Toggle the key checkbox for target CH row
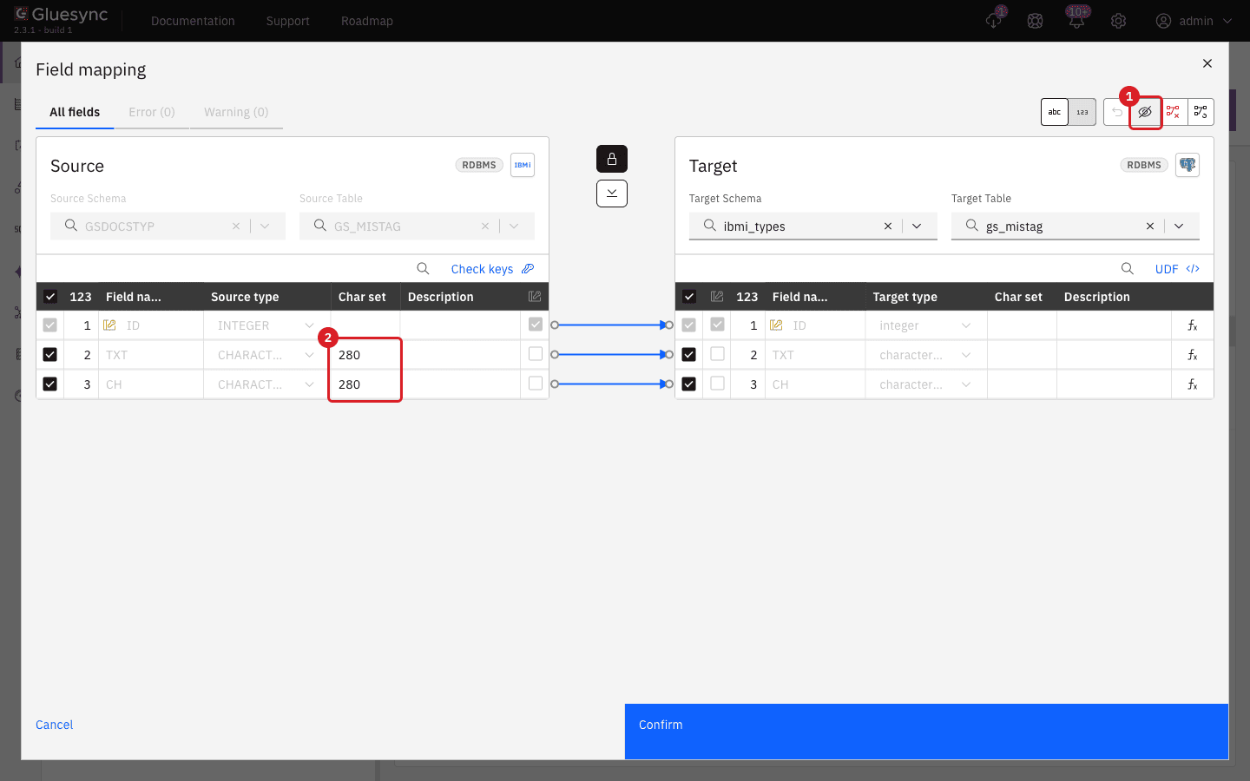This screenshot has height=781, width=1250. (x=718, y=384)
